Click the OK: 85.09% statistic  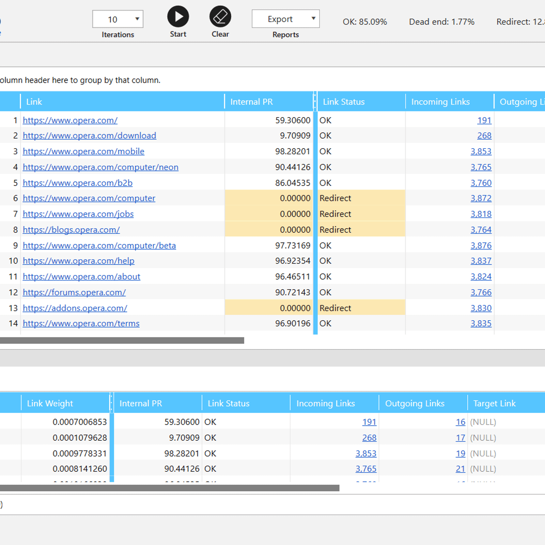pos(365,22)
